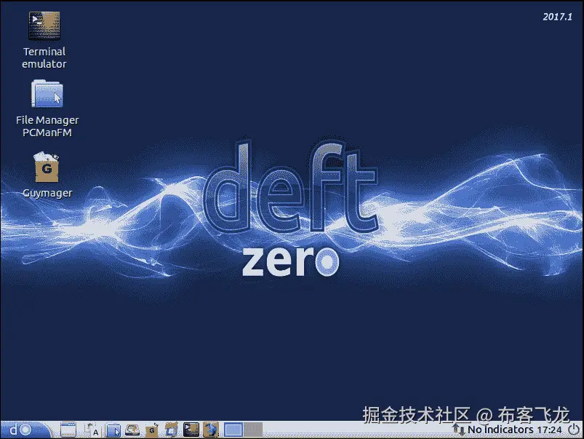Click the show desktop window icon in the taskbar
The image size is (584, 439).
coord(68,430)
